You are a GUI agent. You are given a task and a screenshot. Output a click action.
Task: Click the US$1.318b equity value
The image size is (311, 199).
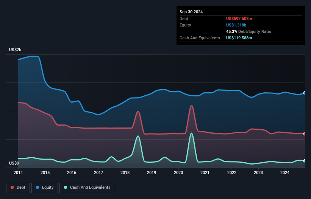[x=236, y=25]
